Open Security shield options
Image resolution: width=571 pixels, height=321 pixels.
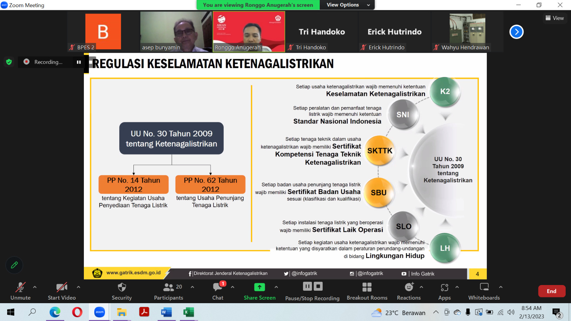[122, 291]
